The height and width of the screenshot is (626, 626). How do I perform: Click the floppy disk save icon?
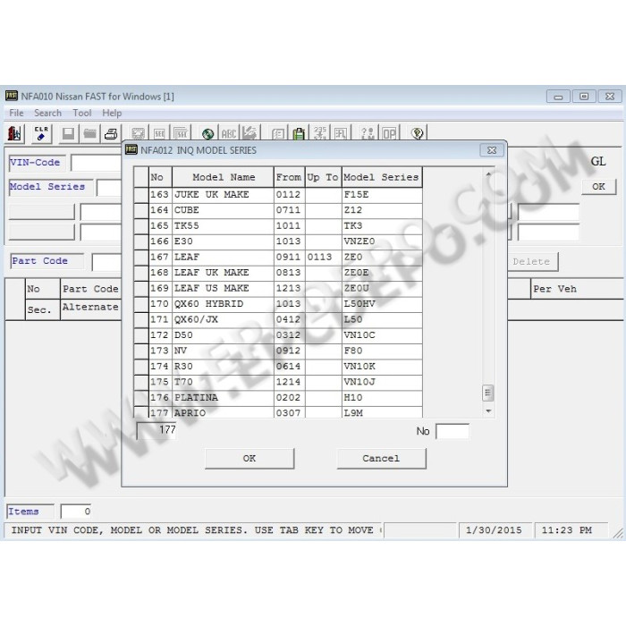[x=68, y=133]
